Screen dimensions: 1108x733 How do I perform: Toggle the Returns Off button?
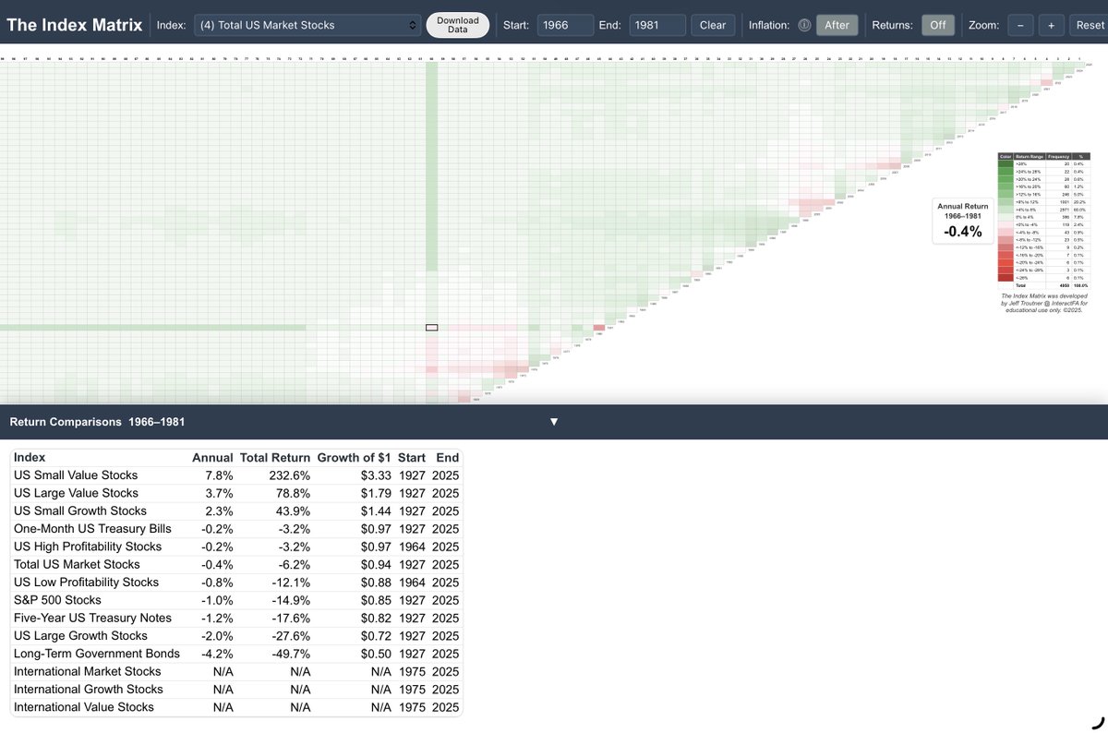937,25
